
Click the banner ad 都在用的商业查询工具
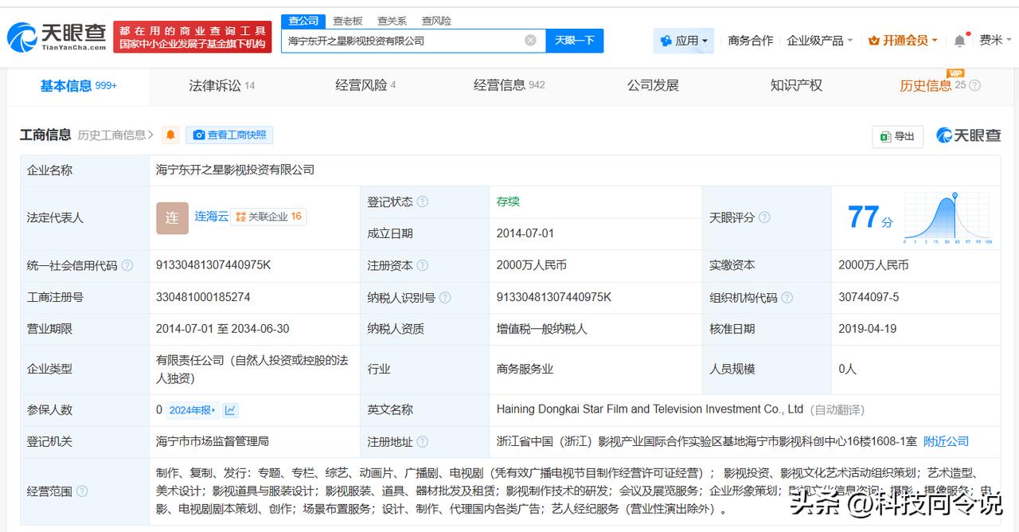[x=193, y=37]
